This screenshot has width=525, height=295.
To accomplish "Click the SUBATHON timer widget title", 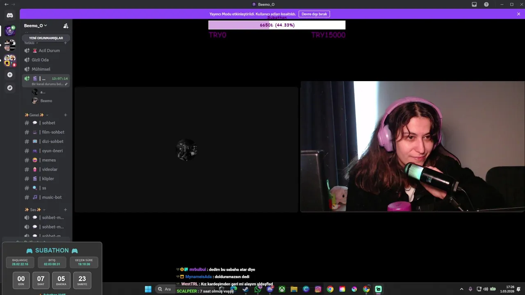I will tap(52, 250).
